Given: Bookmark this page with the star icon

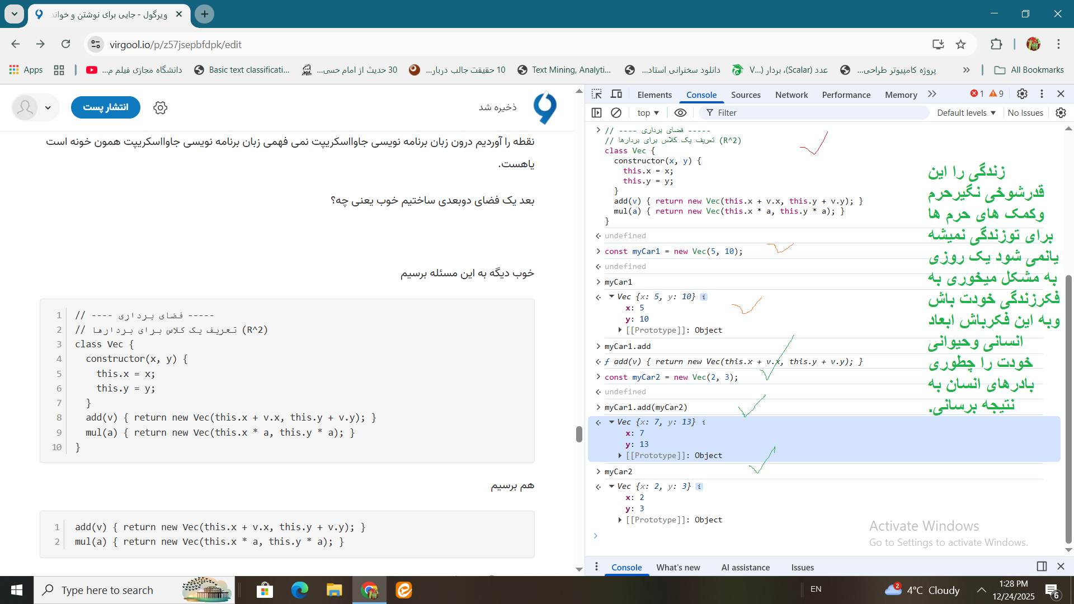Looking at the screenshot, I should click(961, 45).
